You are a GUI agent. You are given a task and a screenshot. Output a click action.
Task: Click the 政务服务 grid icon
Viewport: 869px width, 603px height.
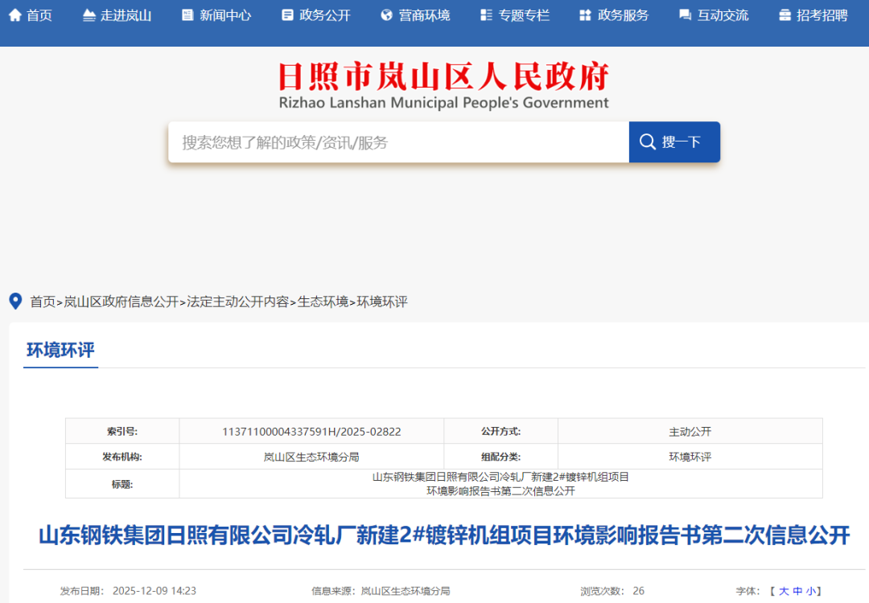[585, 15]
